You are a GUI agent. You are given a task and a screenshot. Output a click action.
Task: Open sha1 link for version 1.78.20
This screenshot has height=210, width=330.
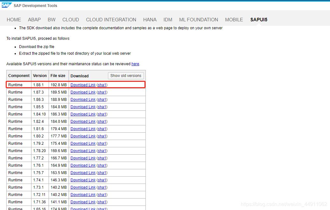102,151
